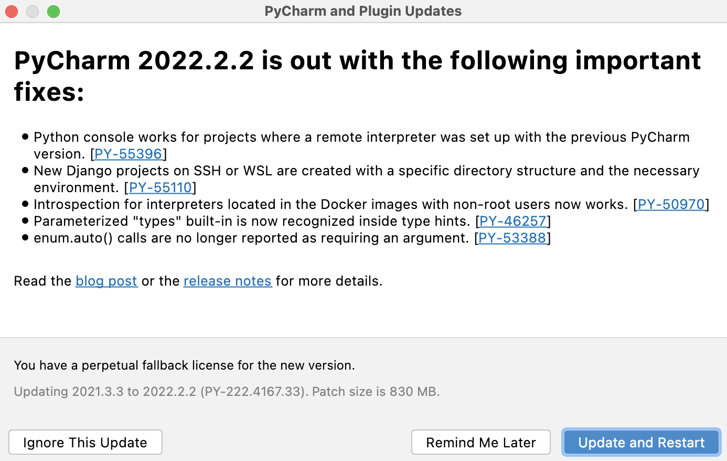Screen dimensions: 727x461
Task: Click the dialog title PyCharm and Plugin Updates
Action: coord(363,11)
